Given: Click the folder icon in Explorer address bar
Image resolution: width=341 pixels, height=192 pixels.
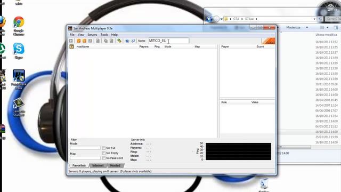Looking at the screenshot, I should (226, 19).
